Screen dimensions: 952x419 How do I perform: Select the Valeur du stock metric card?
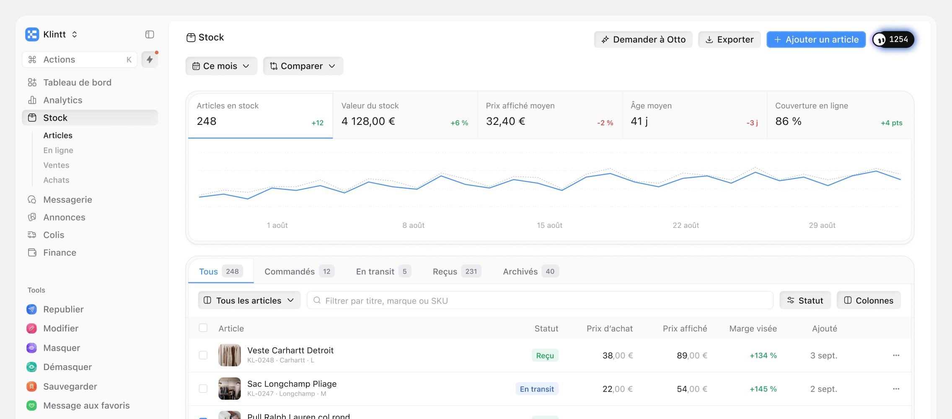click(405, 115)
